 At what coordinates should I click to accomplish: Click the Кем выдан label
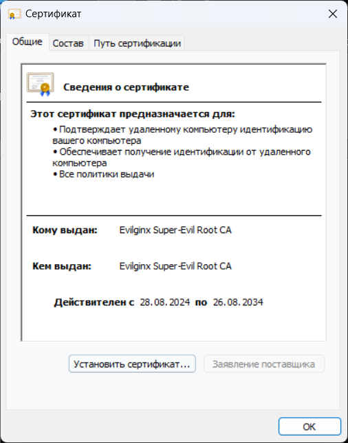pos(62,266)
